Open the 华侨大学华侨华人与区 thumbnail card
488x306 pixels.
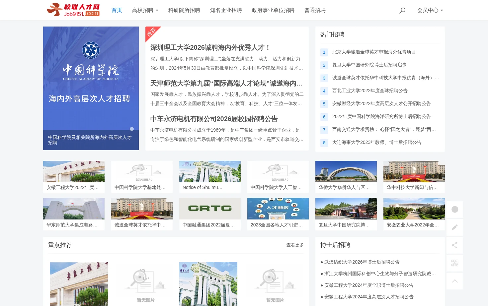346,177
